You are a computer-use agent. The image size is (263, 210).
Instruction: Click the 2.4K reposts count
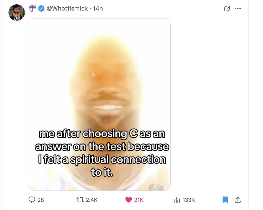point(91,200)
